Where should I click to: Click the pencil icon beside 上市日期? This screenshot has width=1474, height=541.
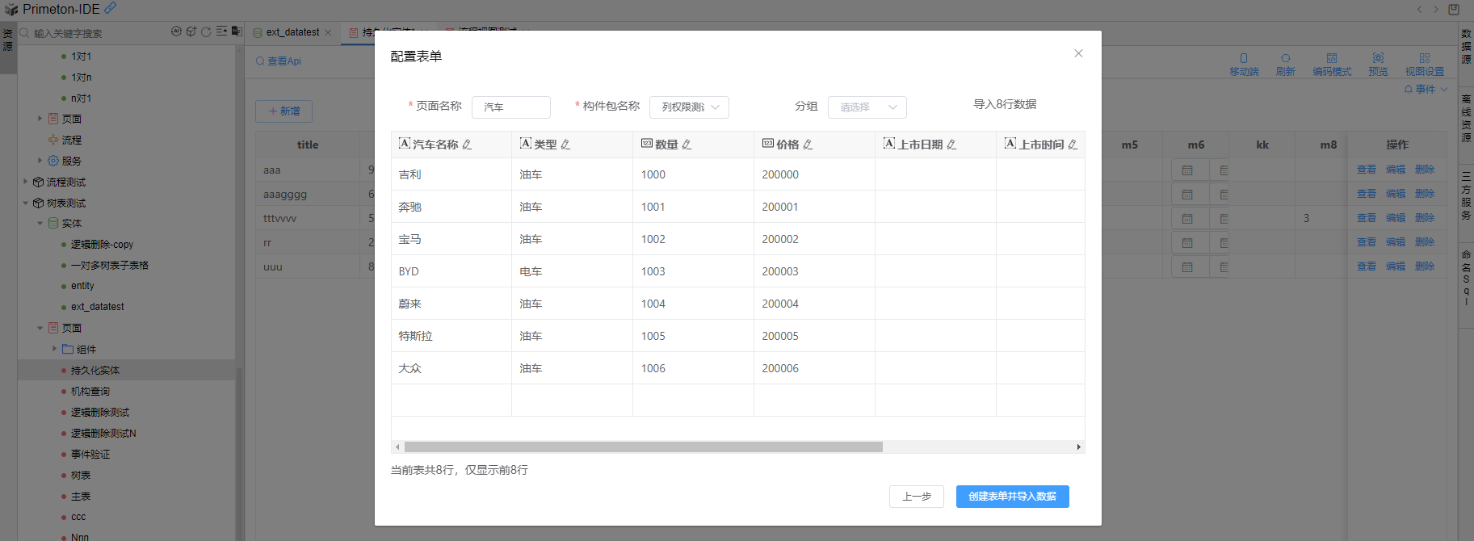[x=951, y=145]
